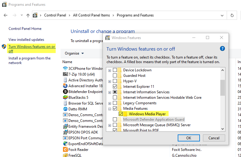The width and height of the screenshot is (241, 157).
Task: Toggle the Internet Information Services checkbox
Action: 115,92
